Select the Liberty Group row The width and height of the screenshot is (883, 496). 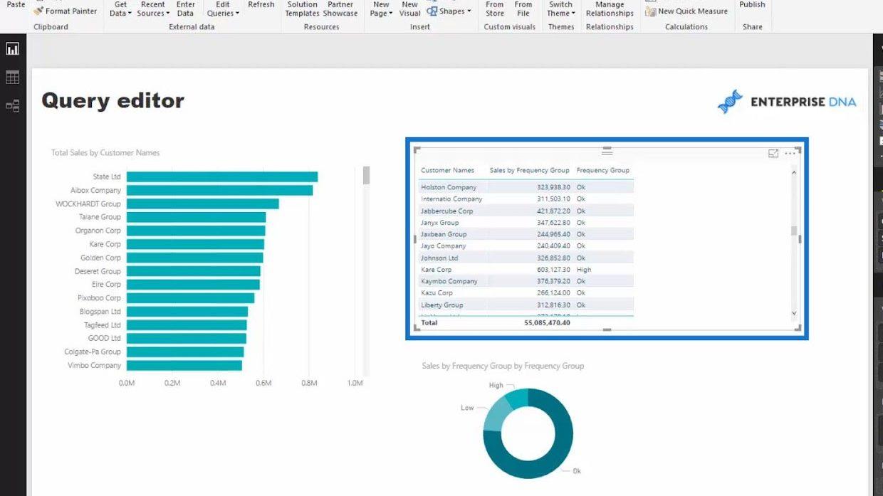point(526,305)
